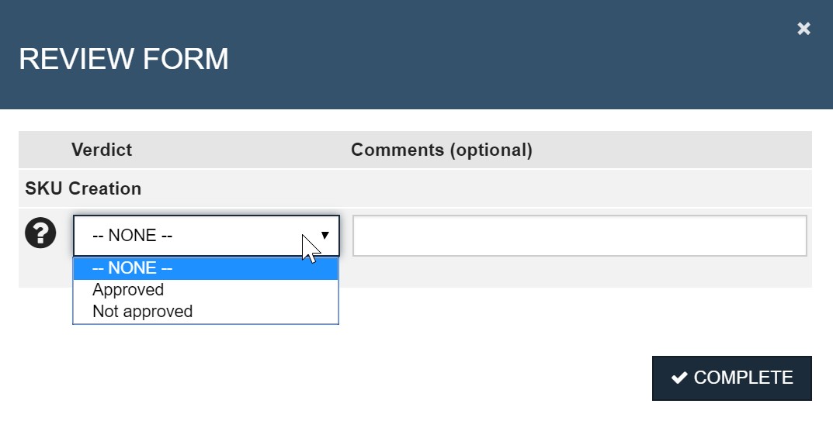This screenshot has width=833, height=421.
Task: Click empty space right of SKU Creation
Action: pyautogui.click(x=466, y=188)
